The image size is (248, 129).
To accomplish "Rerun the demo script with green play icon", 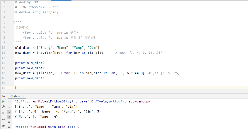I will [x=3, y=101].
